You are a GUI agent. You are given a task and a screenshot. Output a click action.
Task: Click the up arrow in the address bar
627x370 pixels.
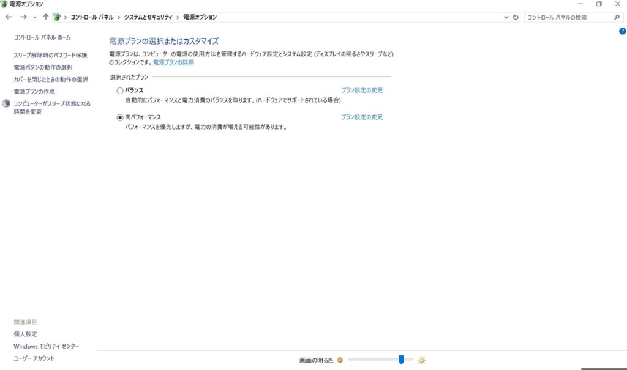point(45,17)
